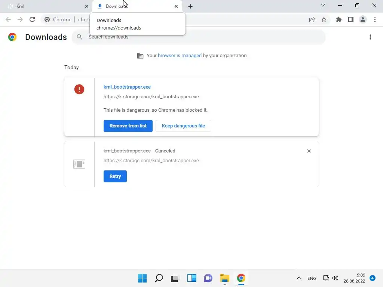Remove dangerous download from list
This screenshot has height=287, width=383.
click(128, 126)
